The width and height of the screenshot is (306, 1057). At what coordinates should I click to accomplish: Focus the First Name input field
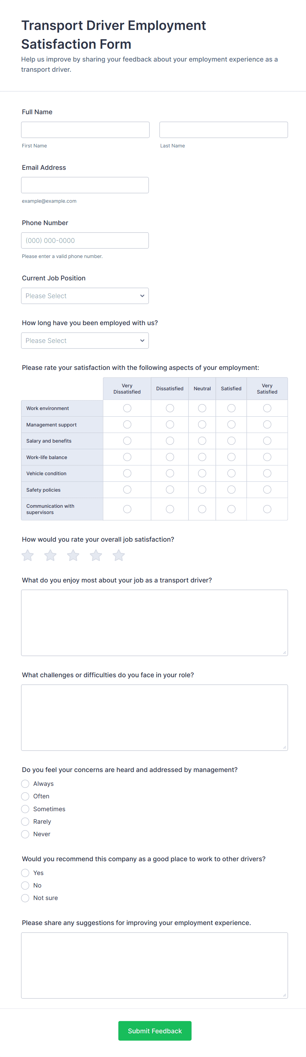coord(85,130)
